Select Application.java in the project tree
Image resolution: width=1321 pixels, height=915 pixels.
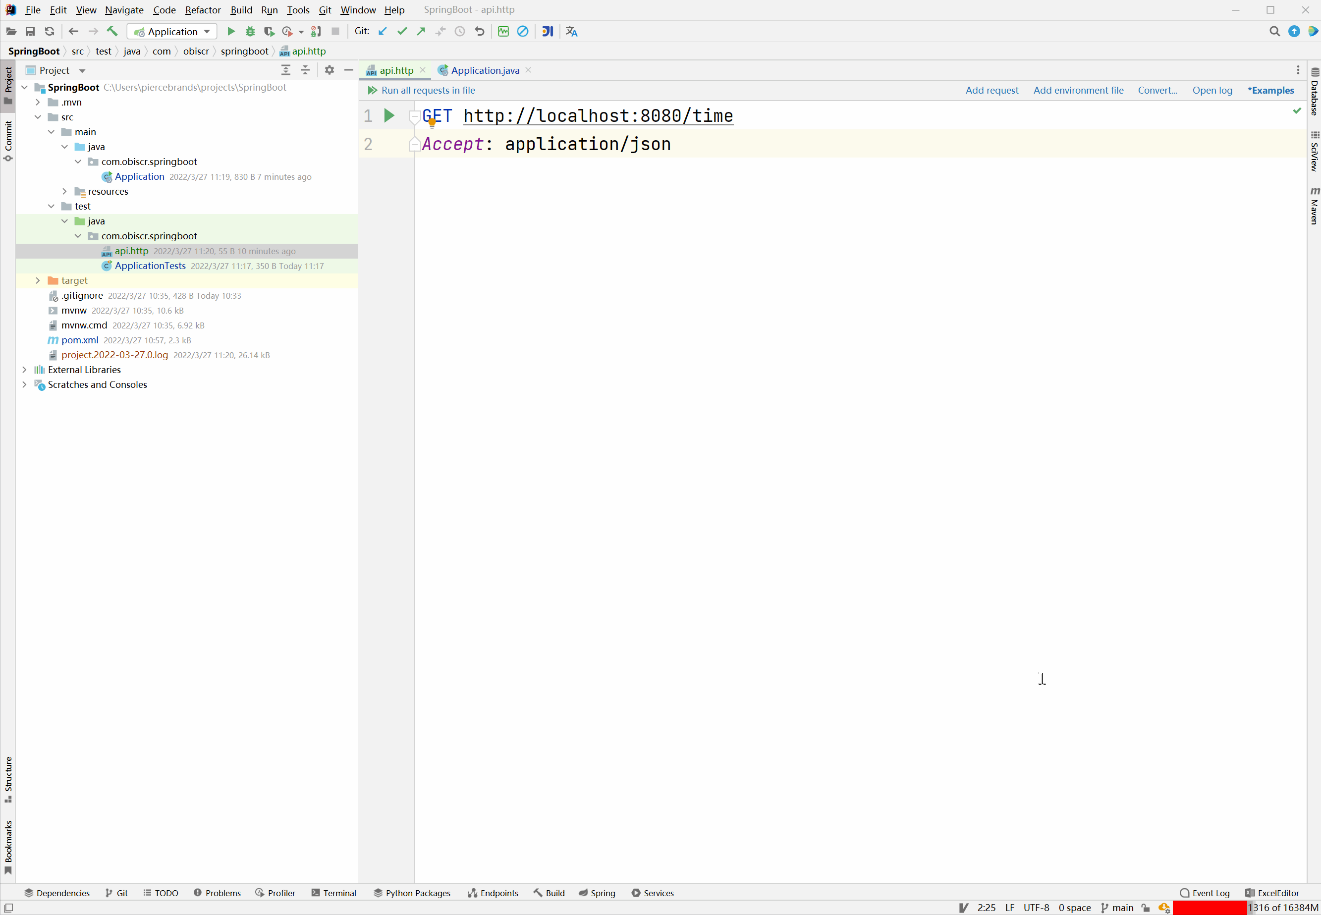[139, 176]
